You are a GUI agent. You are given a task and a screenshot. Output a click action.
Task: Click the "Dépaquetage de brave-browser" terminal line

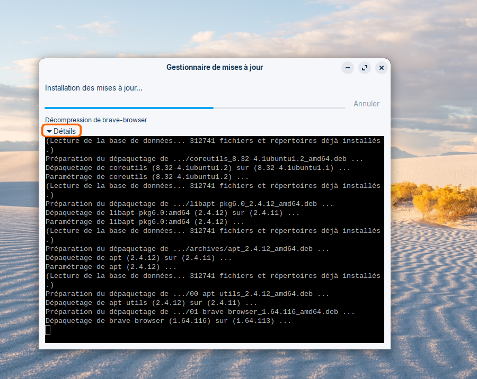coord(168,321)
